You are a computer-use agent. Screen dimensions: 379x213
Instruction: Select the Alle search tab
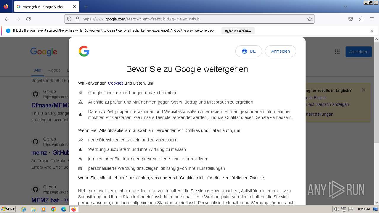[38, 70]
